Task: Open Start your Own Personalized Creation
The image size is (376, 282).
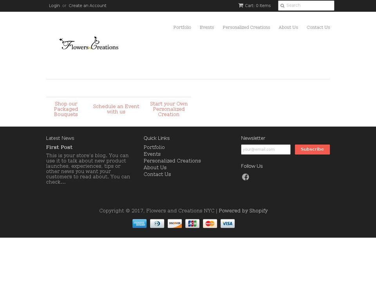Action: (168, 109)
